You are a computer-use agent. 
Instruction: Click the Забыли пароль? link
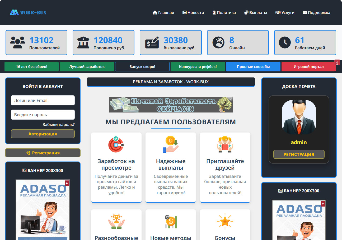tap(59, 125)
